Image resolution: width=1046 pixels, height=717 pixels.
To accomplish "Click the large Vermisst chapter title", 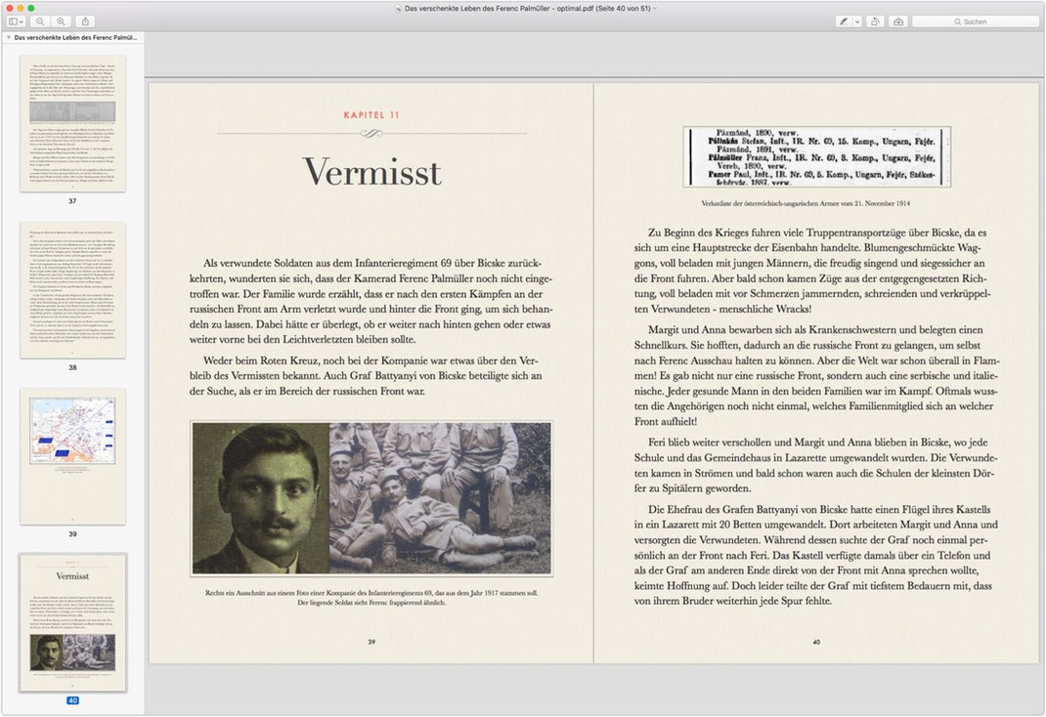I will [372, 172].
